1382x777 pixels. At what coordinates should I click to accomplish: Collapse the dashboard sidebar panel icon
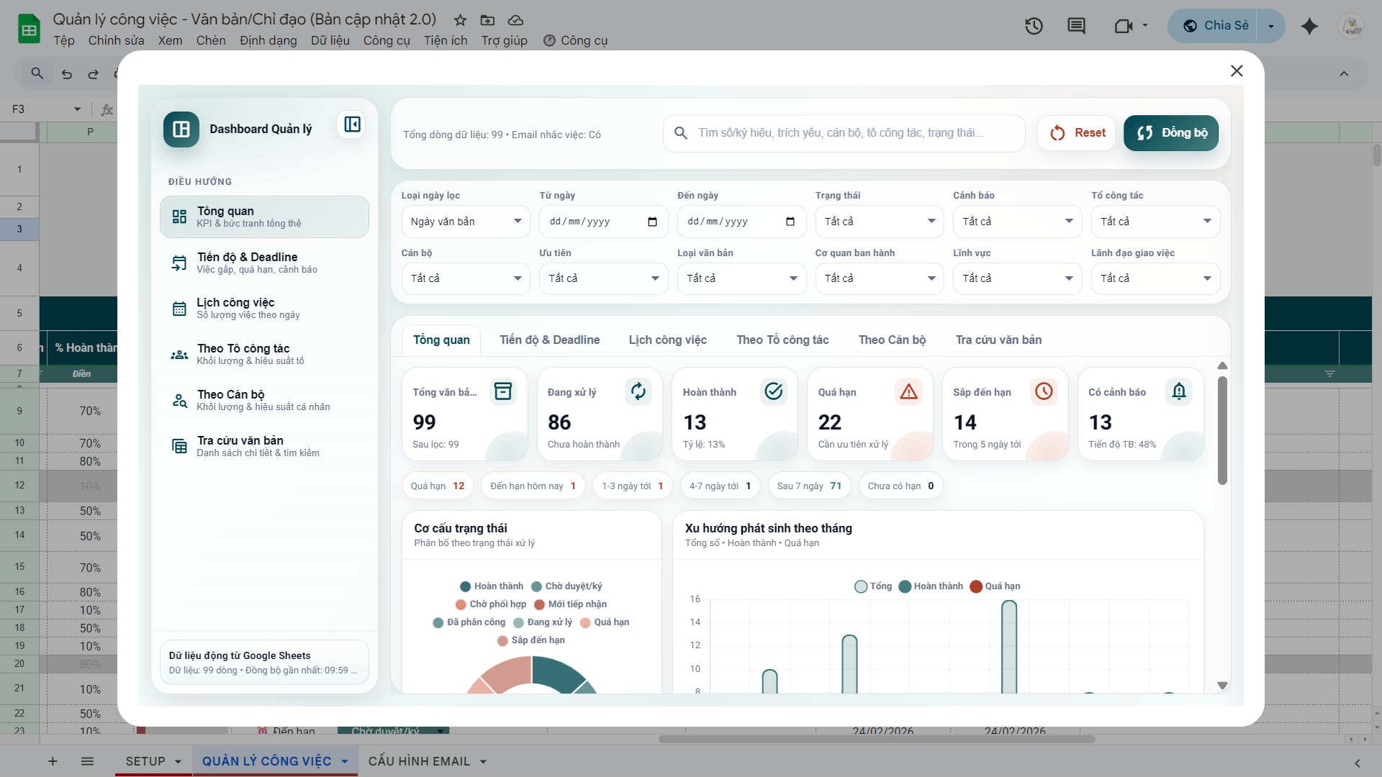coord(352,124)
